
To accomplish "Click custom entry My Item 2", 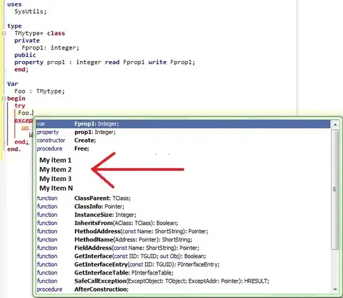I will 55,170.
